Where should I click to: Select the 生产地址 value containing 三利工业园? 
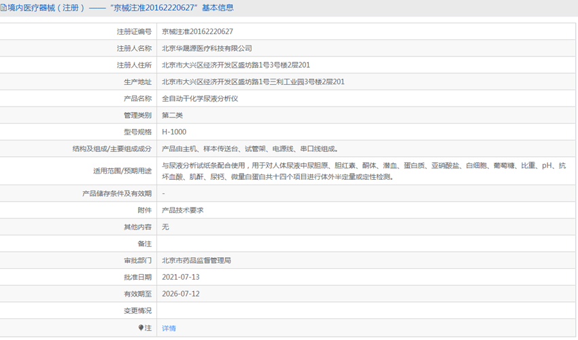(x=253, y=81)
